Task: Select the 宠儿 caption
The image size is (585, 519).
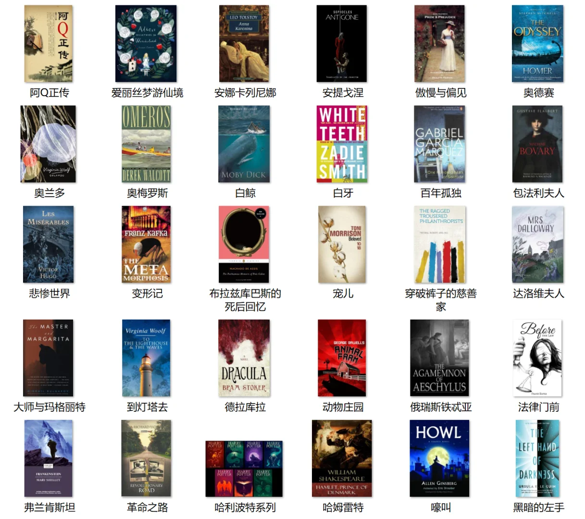Action: (343, 294)
